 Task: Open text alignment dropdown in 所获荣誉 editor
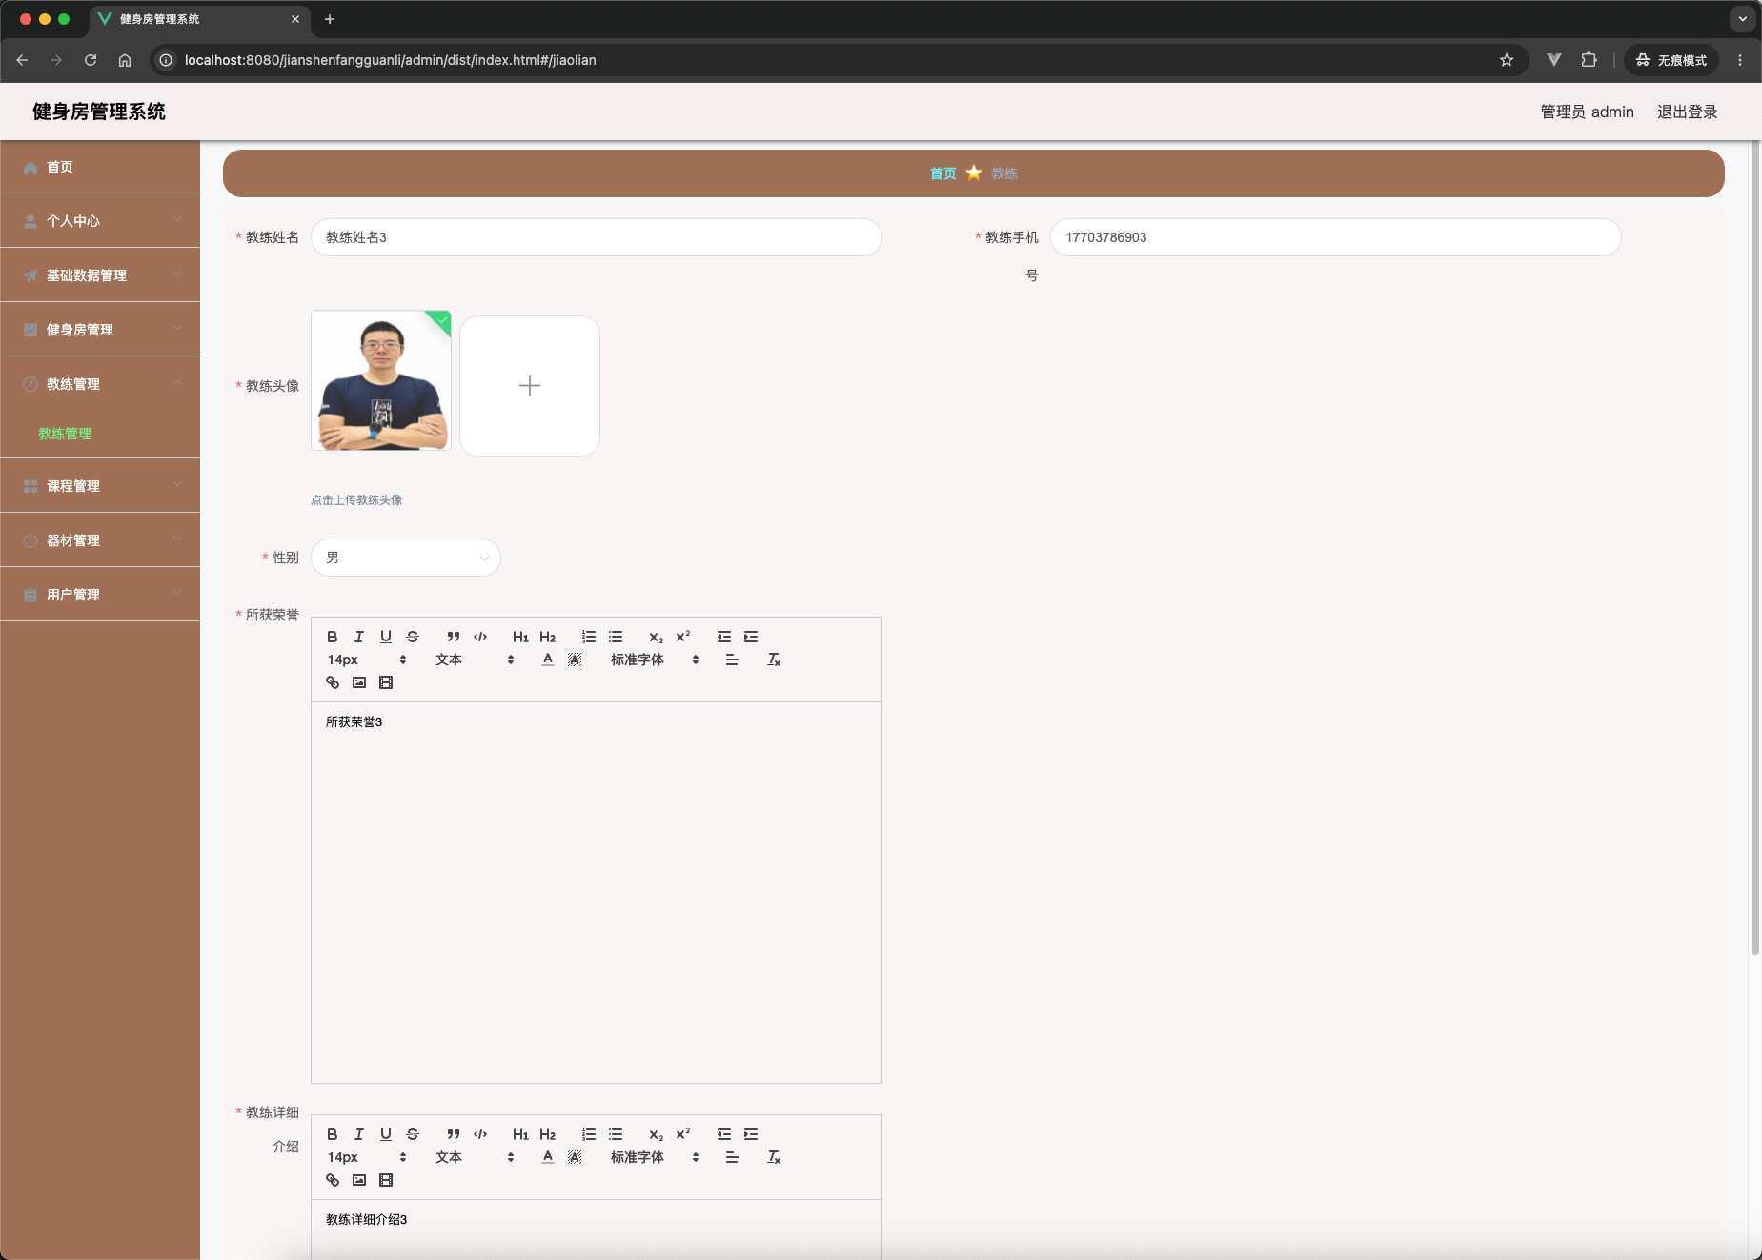point(732,660)
